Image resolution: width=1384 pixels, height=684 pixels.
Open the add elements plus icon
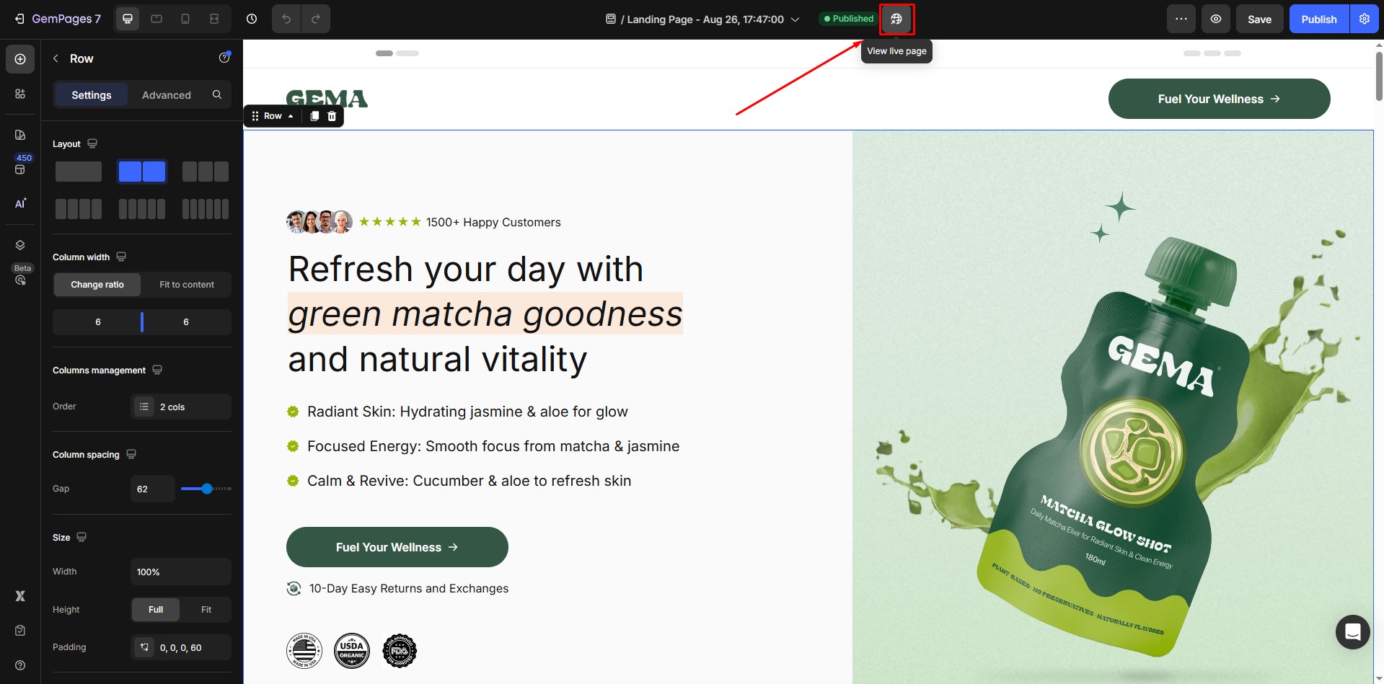(20, 59)
